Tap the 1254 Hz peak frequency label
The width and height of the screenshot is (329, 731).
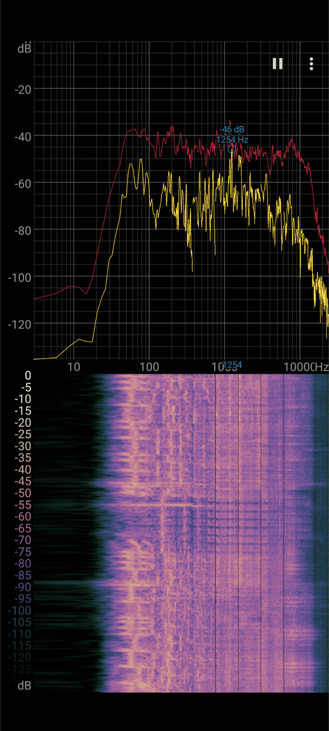[232, 140]
